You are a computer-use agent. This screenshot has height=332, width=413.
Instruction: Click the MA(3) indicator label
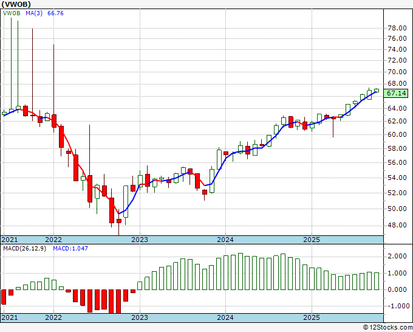coord(34,13)
